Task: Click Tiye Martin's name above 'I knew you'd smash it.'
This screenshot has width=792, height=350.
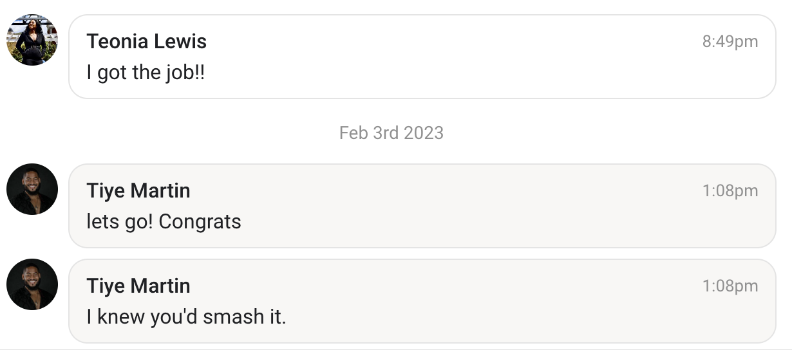Action: pyautogui.click(x=138, y=286)
